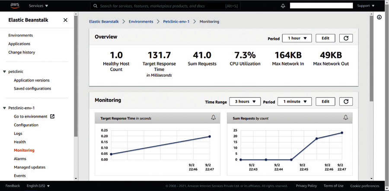Click external link icon beside Go to environment
The image size is (389, 191).
pos(52,116)
